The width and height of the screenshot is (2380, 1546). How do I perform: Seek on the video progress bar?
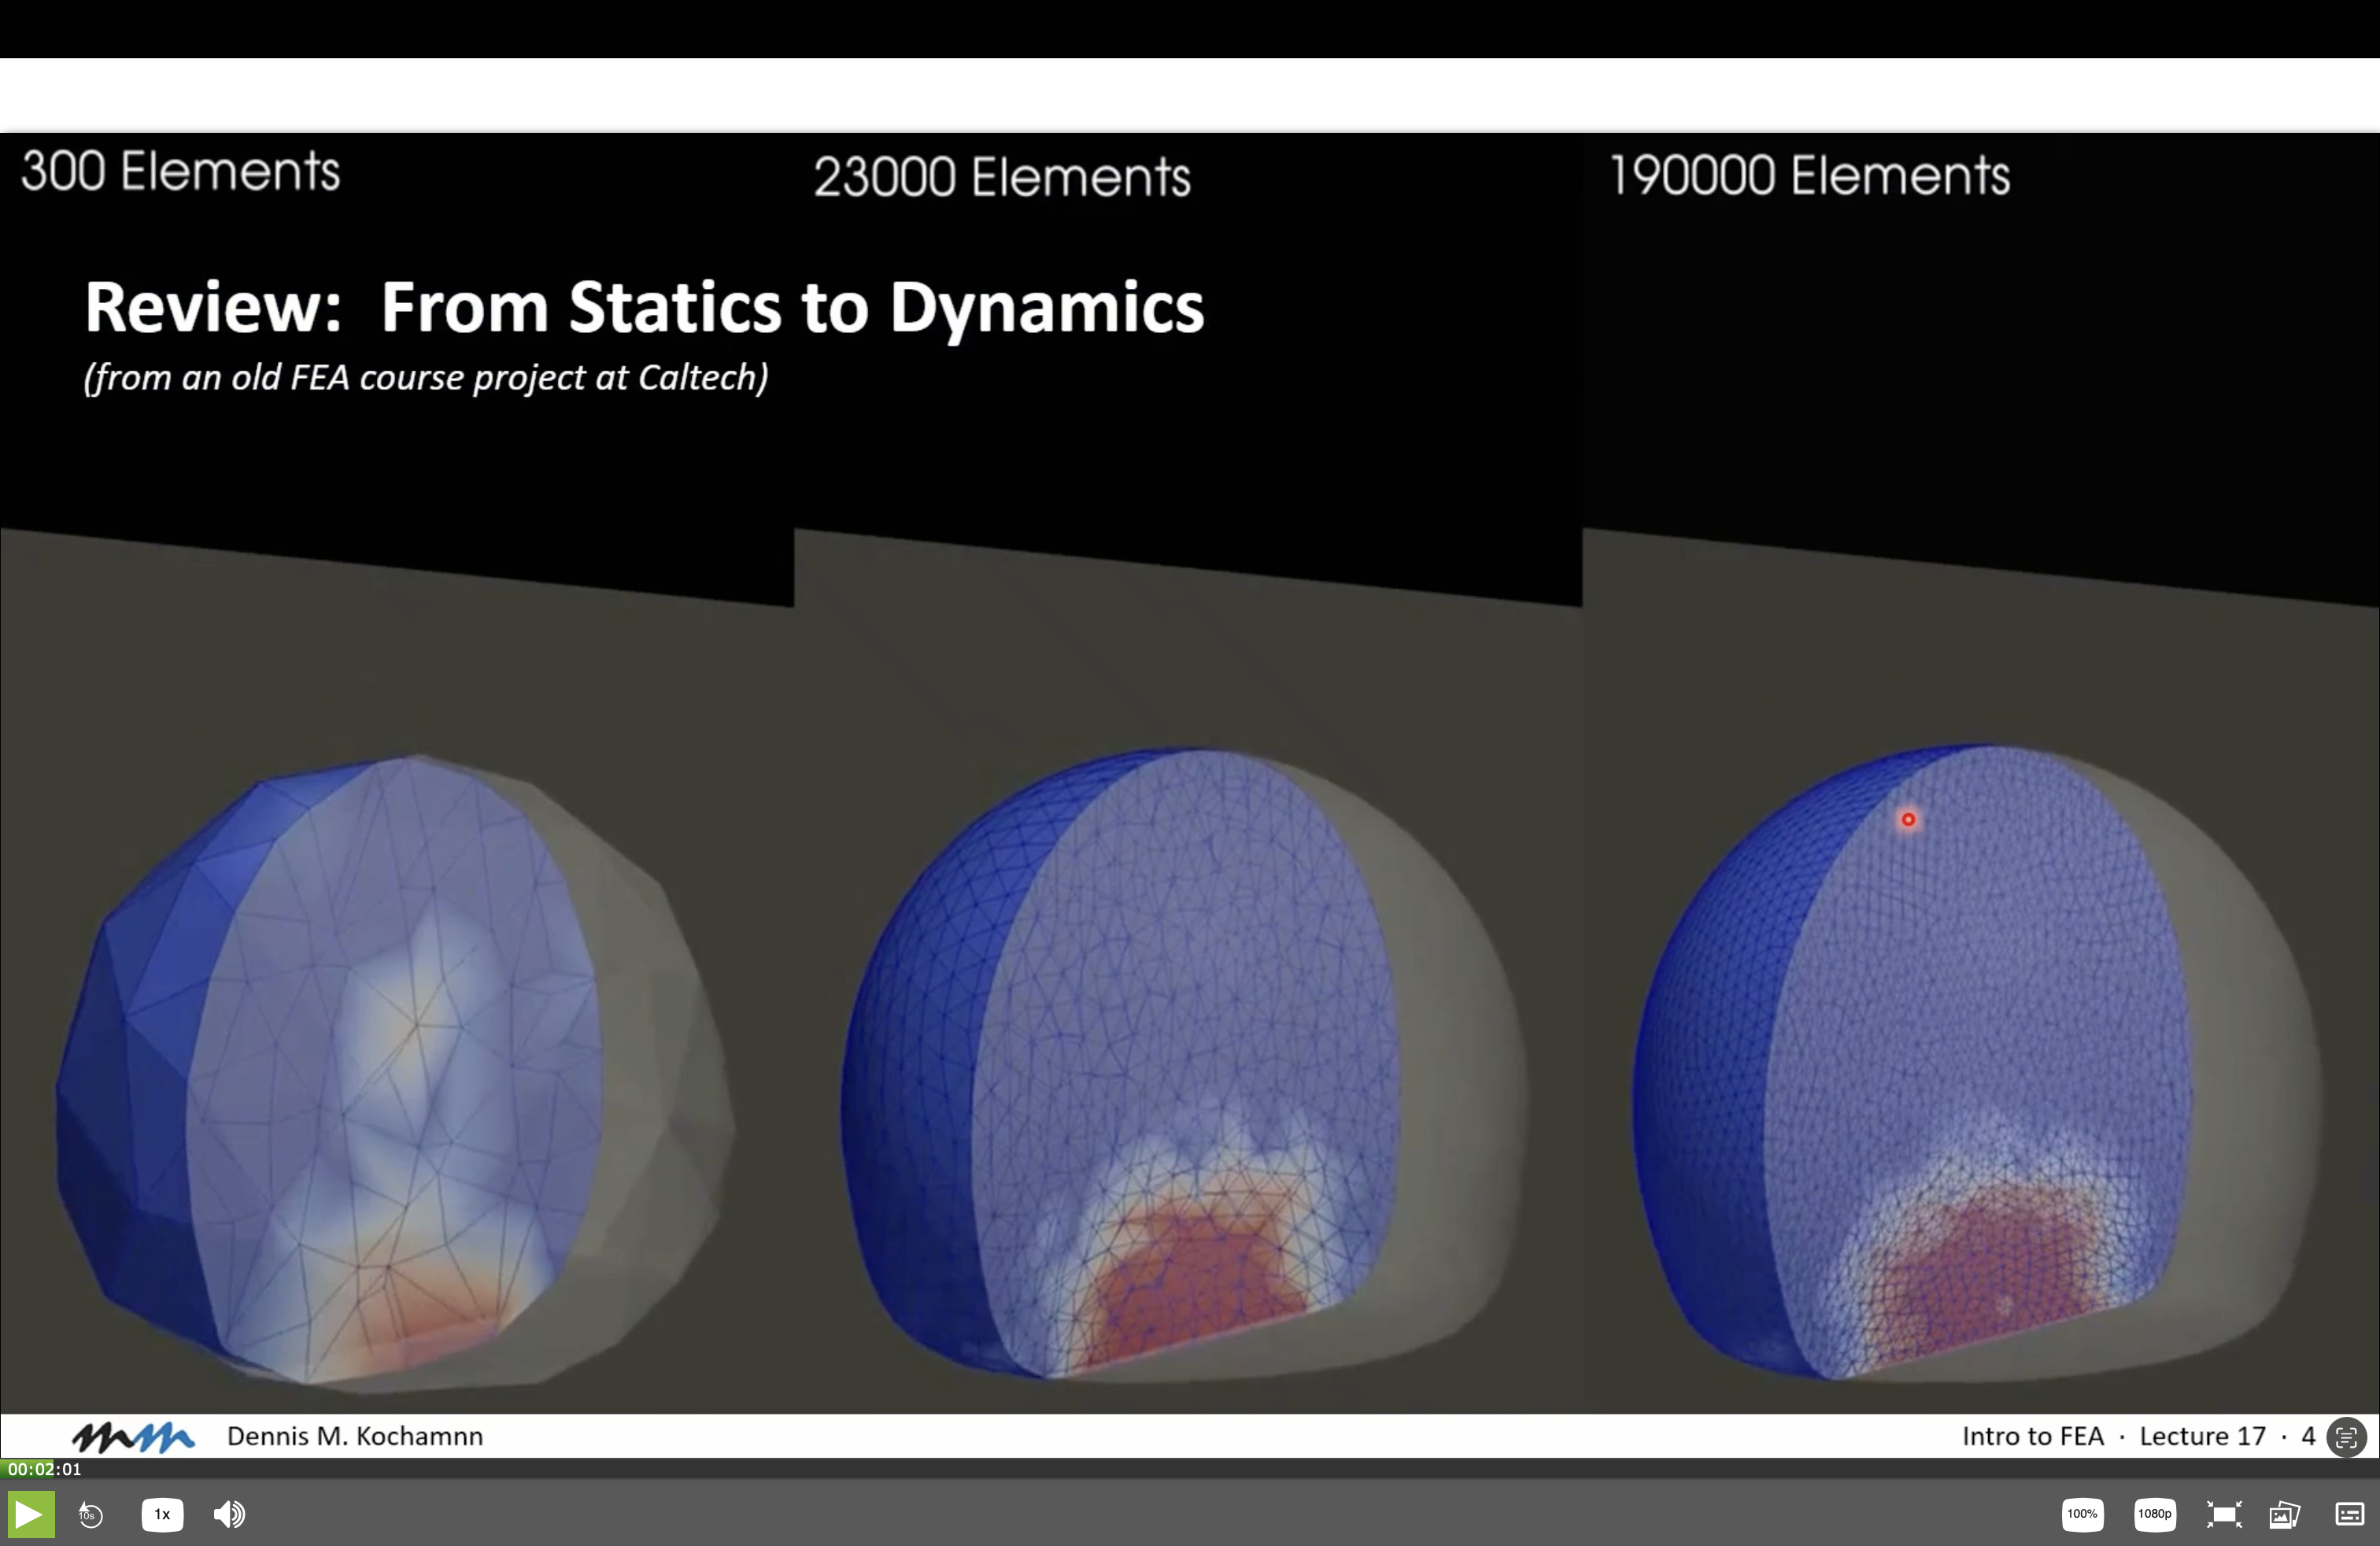(1190, 1469)
